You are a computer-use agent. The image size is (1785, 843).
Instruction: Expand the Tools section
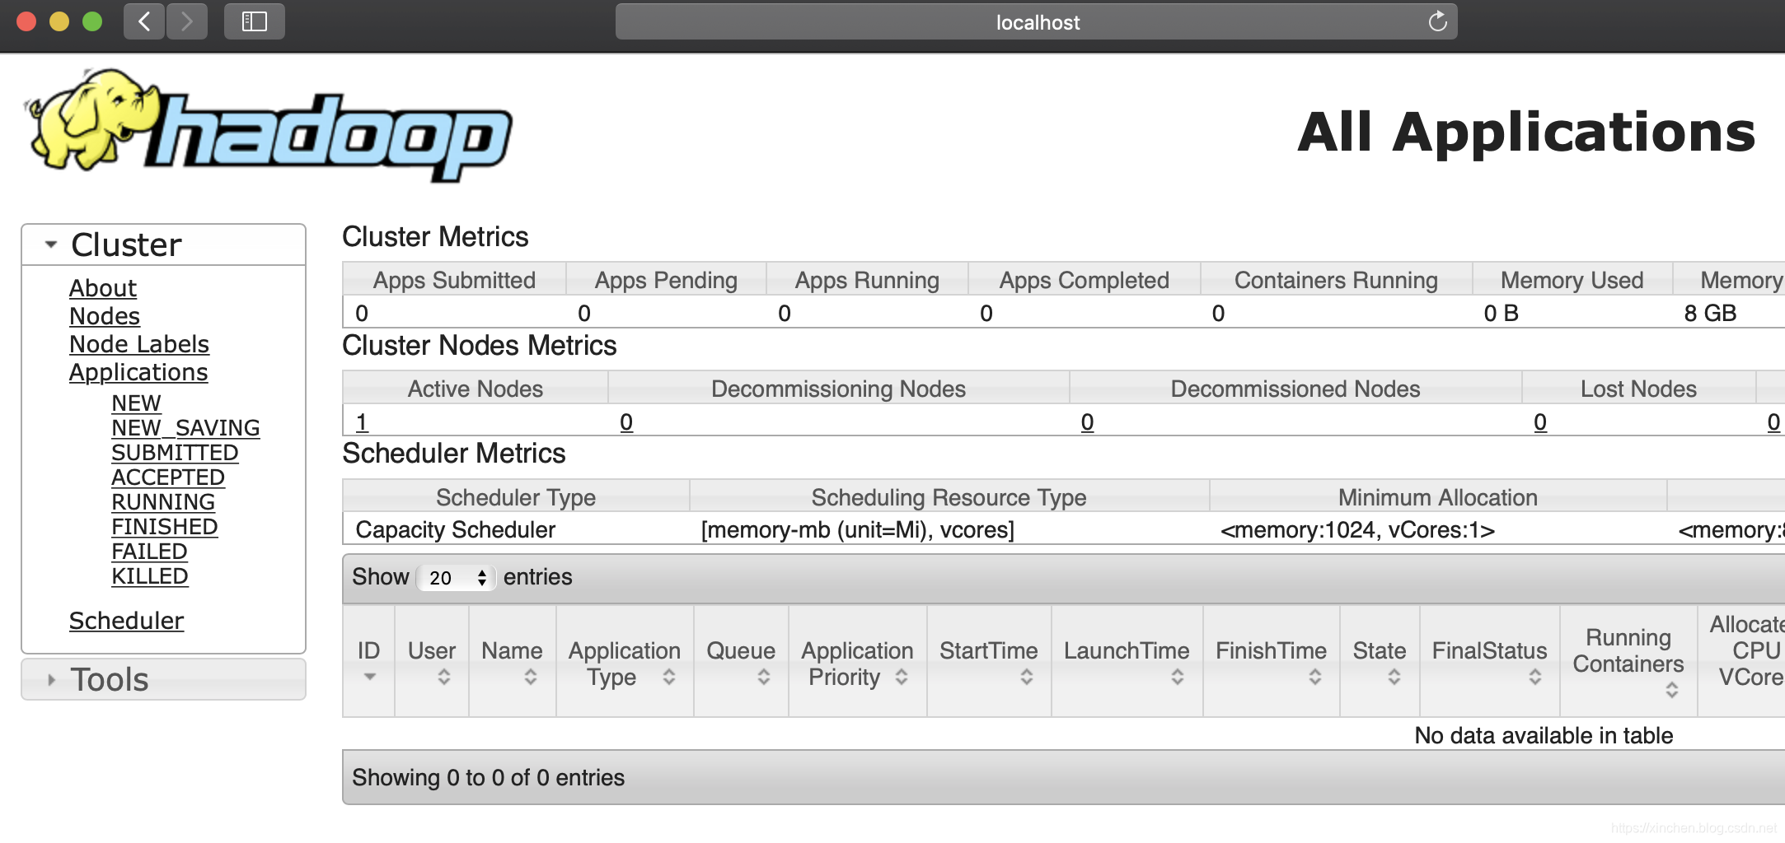click(51, 680)
